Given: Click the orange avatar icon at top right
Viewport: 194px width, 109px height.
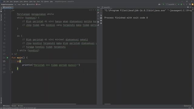Looking at the screenshot, I should [193, 4].
